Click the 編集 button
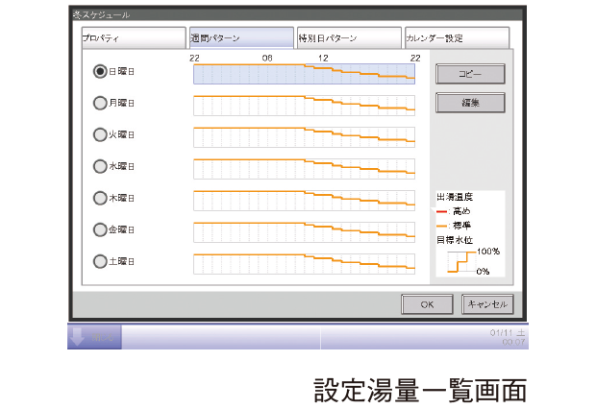 click(470, 103)
